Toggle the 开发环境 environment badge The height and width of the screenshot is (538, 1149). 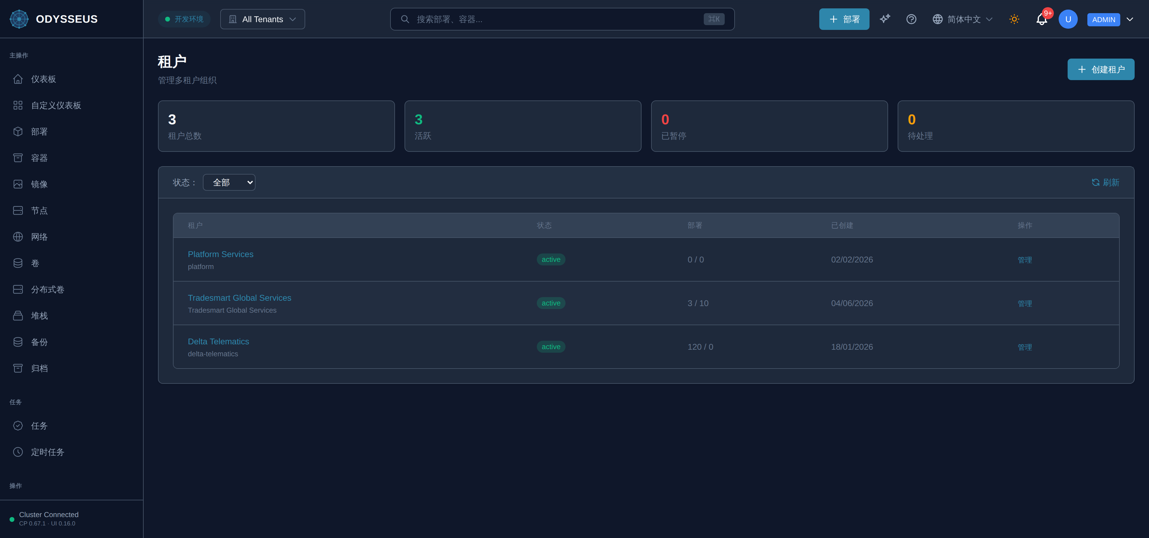[184, 19]
